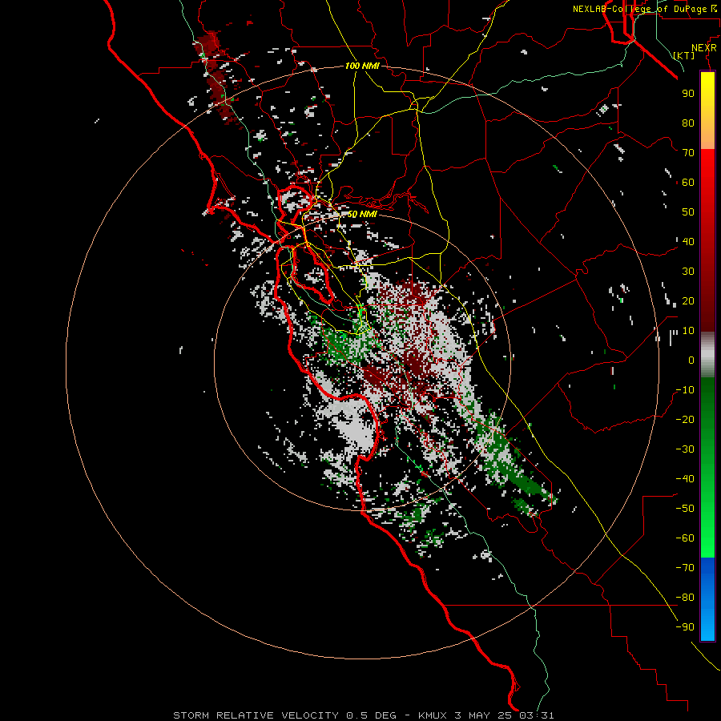
Task: Select the 60 knot scale label
Action: pos(688,182)
